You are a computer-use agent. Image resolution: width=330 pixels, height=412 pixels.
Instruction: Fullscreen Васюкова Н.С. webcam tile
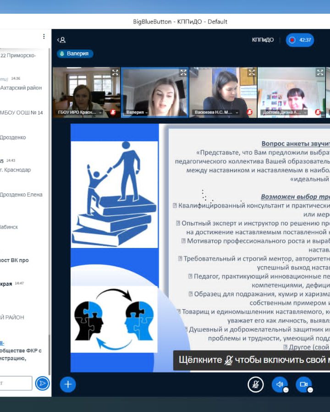(x=251, y=72)
